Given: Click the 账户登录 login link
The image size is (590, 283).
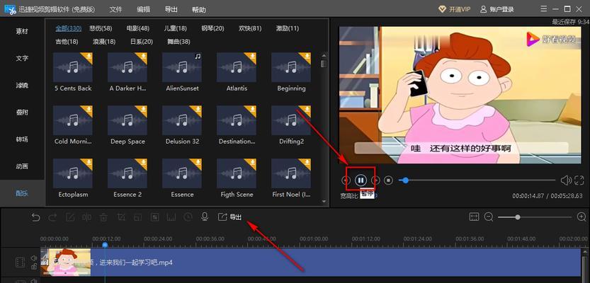Looking at the screenshot, I should click(x=497, y=9).
